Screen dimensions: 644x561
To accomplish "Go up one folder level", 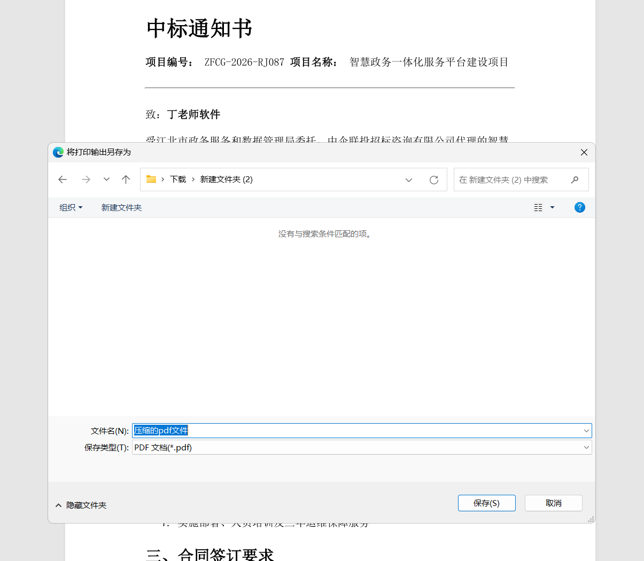I will [126, 180].
